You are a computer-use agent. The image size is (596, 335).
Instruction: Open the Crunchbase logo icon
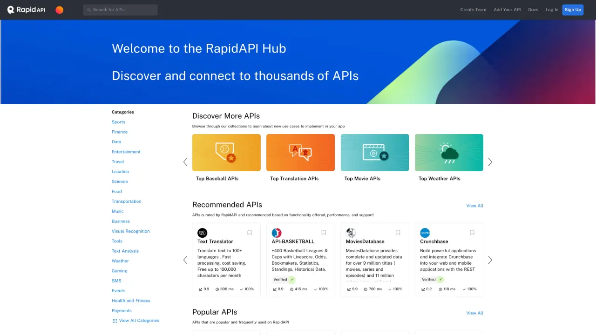pyautogui.click(x=425, y=233)
